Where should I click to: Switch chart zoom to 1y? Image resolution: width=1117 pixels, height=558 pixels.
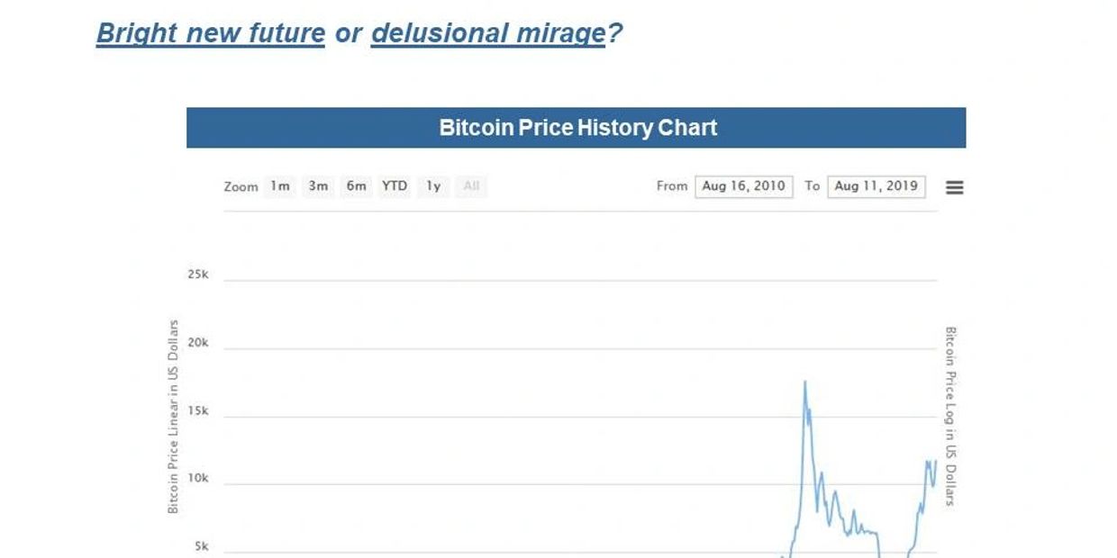click(433, 186)
